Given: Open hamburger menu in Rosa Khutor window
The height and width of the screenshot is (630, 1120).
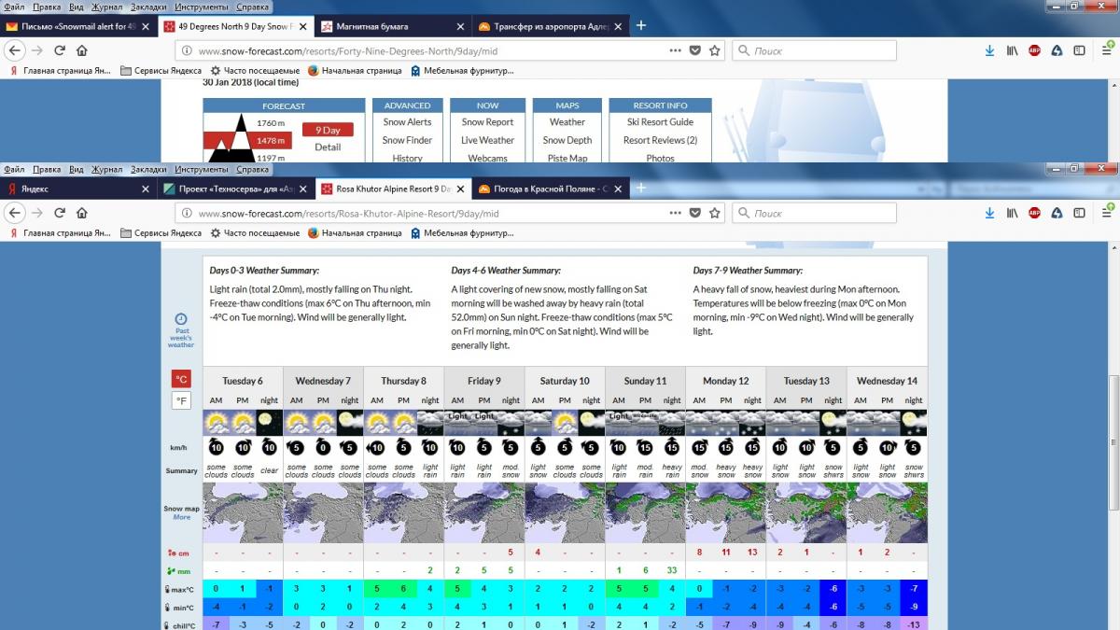Looking at the screenshot, I should click(1106, 213).
